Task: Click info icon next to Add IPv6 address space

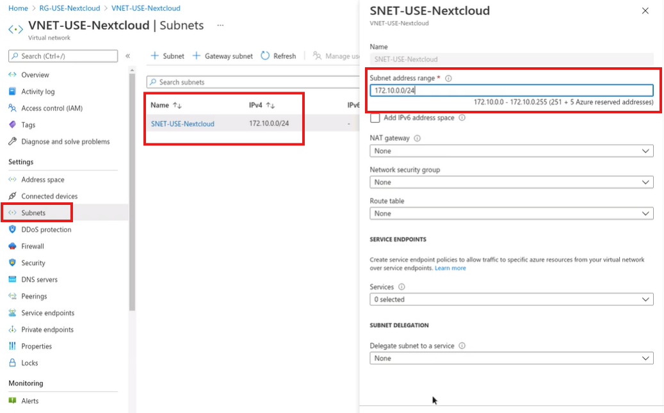Action: (462, 118)
